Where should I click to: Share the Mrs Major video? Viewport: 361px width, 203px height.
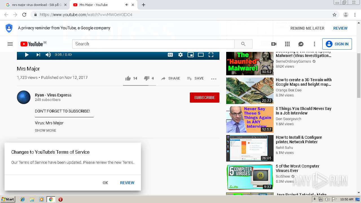click(170, 78)
